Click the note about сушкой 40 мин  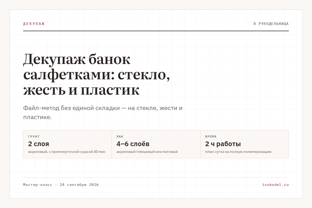pos(67,152)
